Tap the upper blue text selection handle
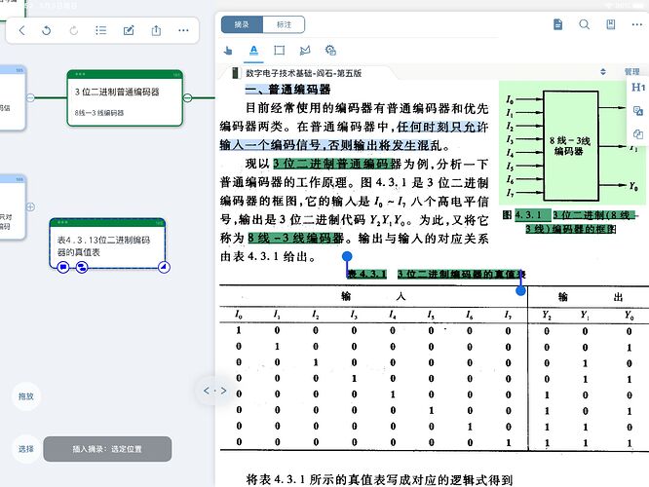The image size is (649, 487). [347, 256]
